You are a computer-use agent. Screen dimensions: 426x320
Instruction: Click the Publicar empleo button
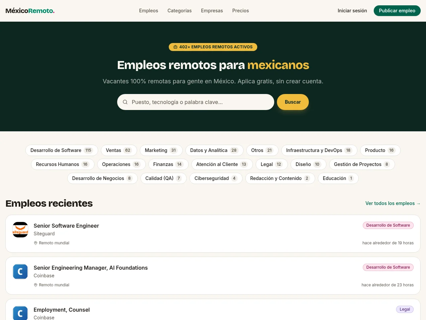397,11
